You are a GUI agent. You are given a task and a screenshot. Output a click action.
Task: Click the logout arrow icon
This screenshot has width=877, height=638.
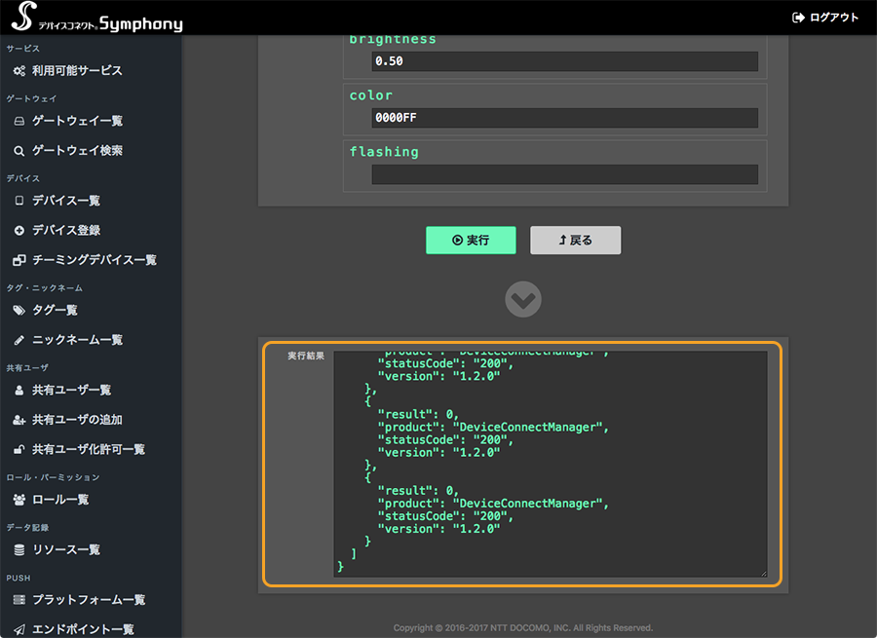[x=798, y=18]
